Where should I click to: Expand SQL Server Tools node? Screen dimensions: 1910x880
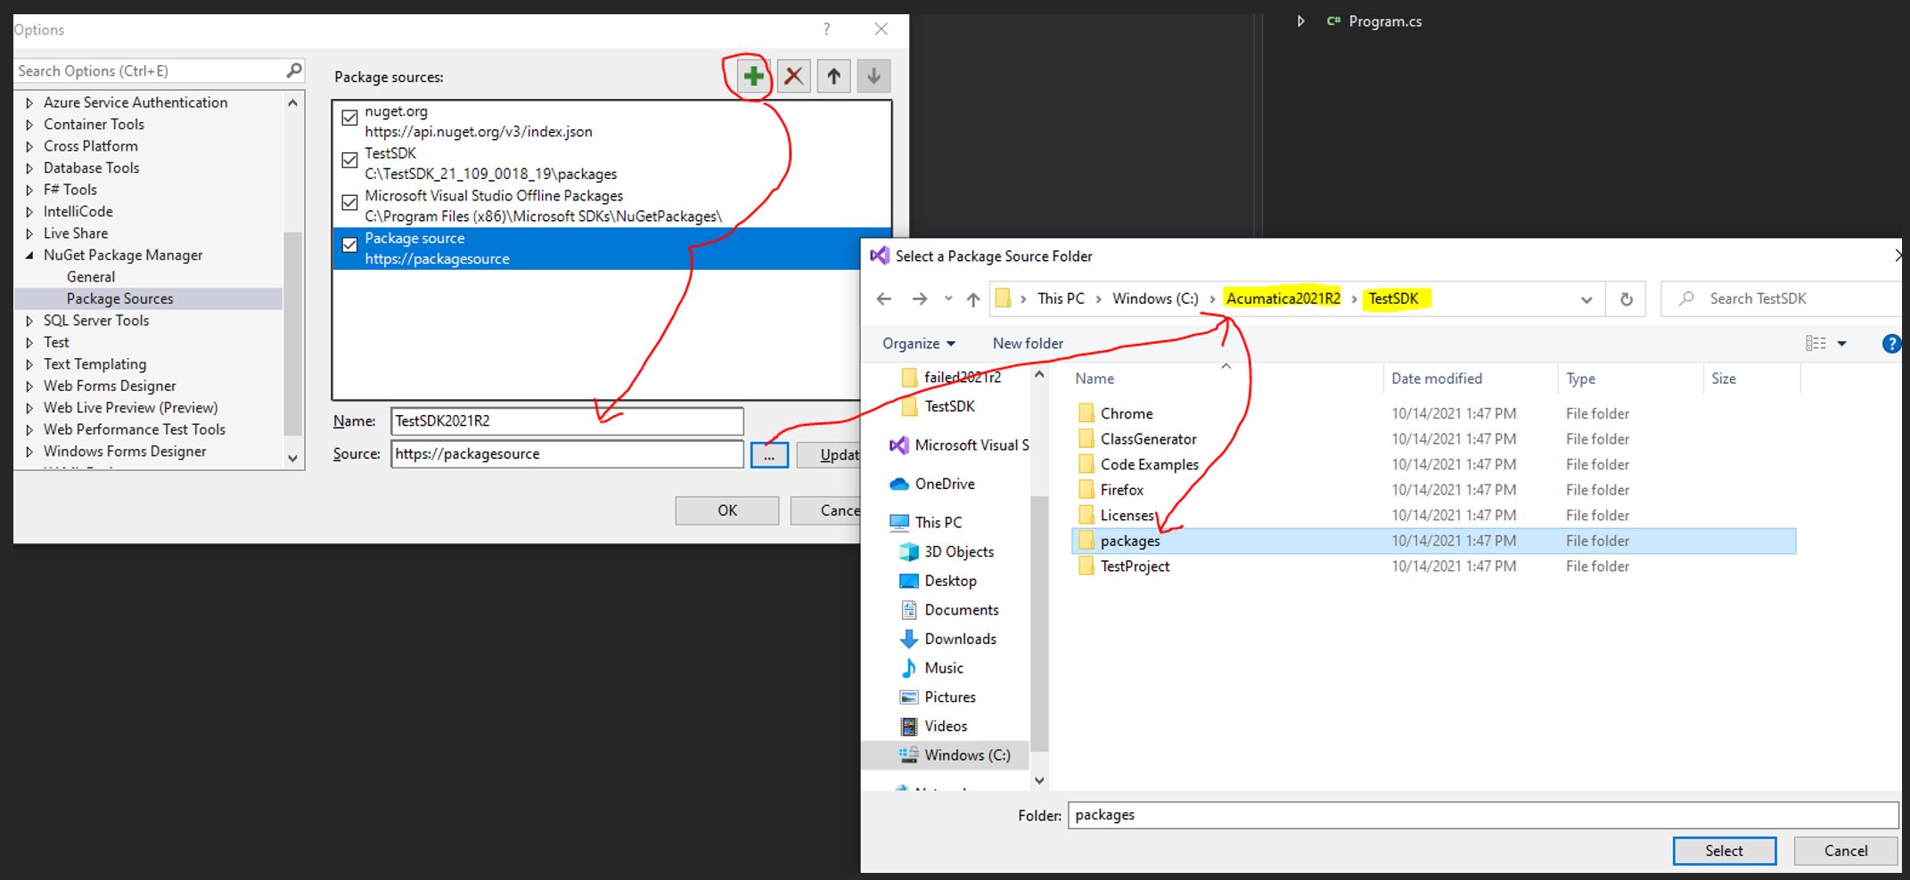coord(29,321)
